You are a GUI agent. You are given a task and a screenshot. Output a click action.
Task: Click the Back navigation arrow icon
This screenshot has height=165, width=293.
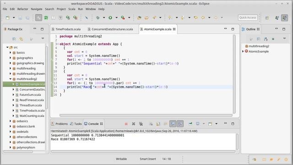coord(203,17)
